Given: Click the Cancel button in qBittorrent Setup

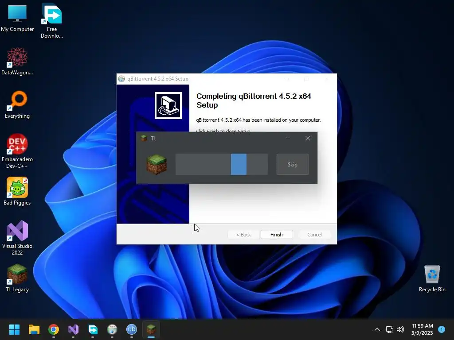Looking at the screenshot, I should 314,235.
